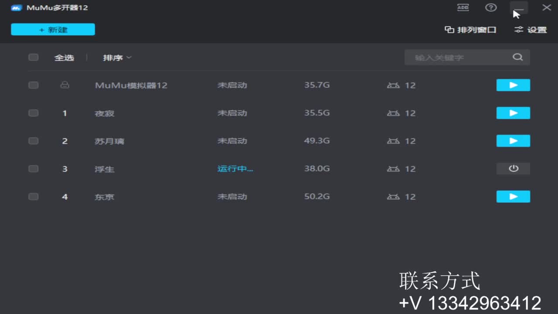This screenshot has height=314, width=558.
Task: Click the Android icon in the 夜寂 row
Action: (393, 113)
